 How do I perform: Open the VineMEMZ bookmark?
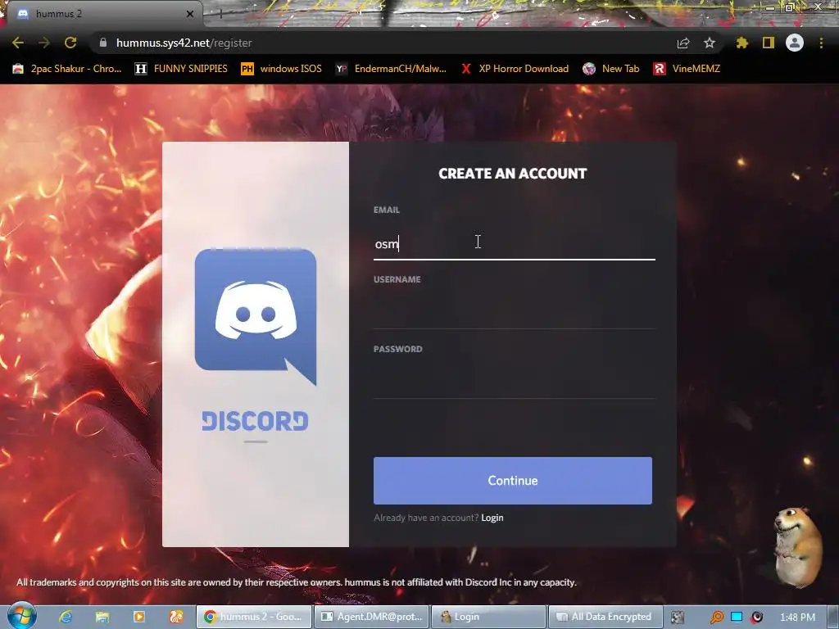pyautogui.click(x=687, y=69)
